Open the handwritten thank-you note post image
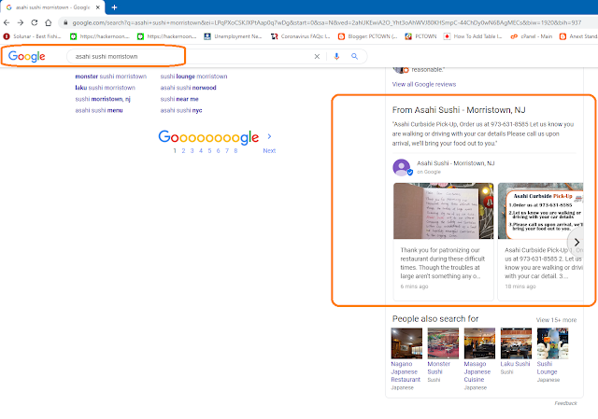Image resolution: width=598 pixels, height=419 pixels. click(x=444, y=211)
